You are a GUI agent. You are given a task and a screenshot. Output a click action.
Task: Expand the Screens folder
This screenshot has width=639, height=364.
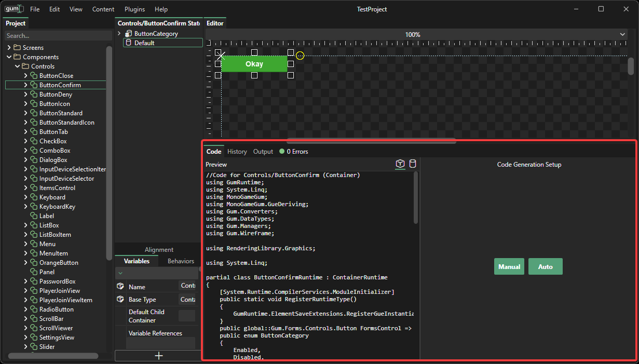click(9, 48)
